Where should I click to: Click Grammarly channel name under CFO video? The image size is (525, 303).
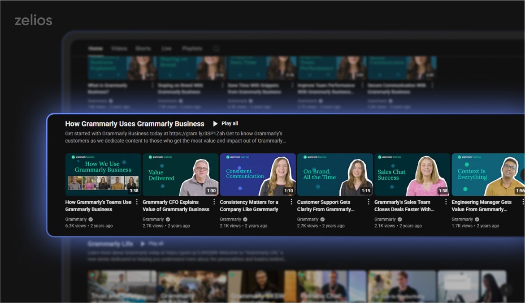click(153, 219)
